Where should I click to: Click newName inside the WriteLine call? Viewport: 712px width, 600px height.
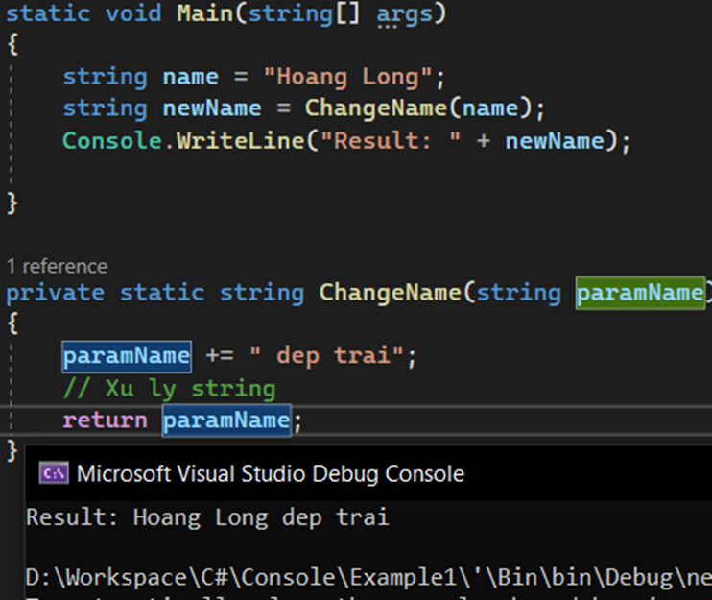[x=554, y=141]
